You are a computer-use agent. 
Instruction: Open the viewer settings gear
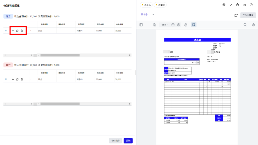click(253, 25)
